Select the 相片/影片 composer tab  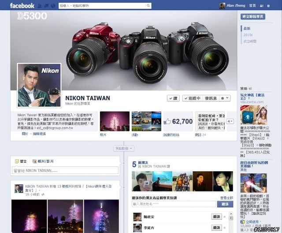[43, 161]
